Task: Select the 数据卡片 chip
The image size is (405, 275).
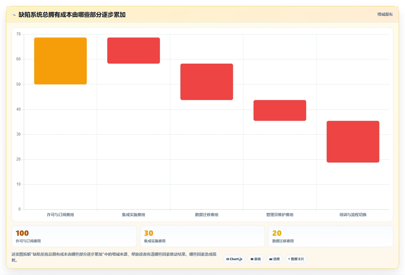Action: point(296,259)
